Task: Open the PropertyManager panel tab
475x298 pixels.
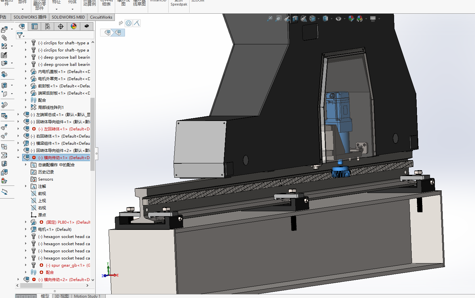Action: tap(35, 26)
